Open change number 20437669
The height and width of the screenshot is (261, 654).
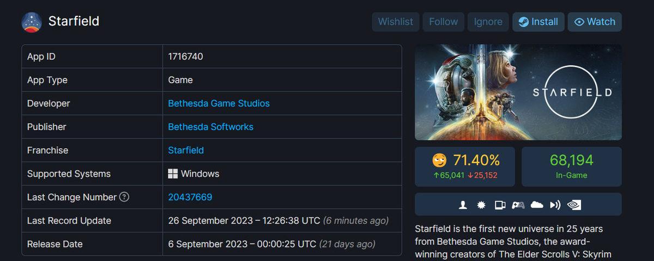tap(190, 197)
